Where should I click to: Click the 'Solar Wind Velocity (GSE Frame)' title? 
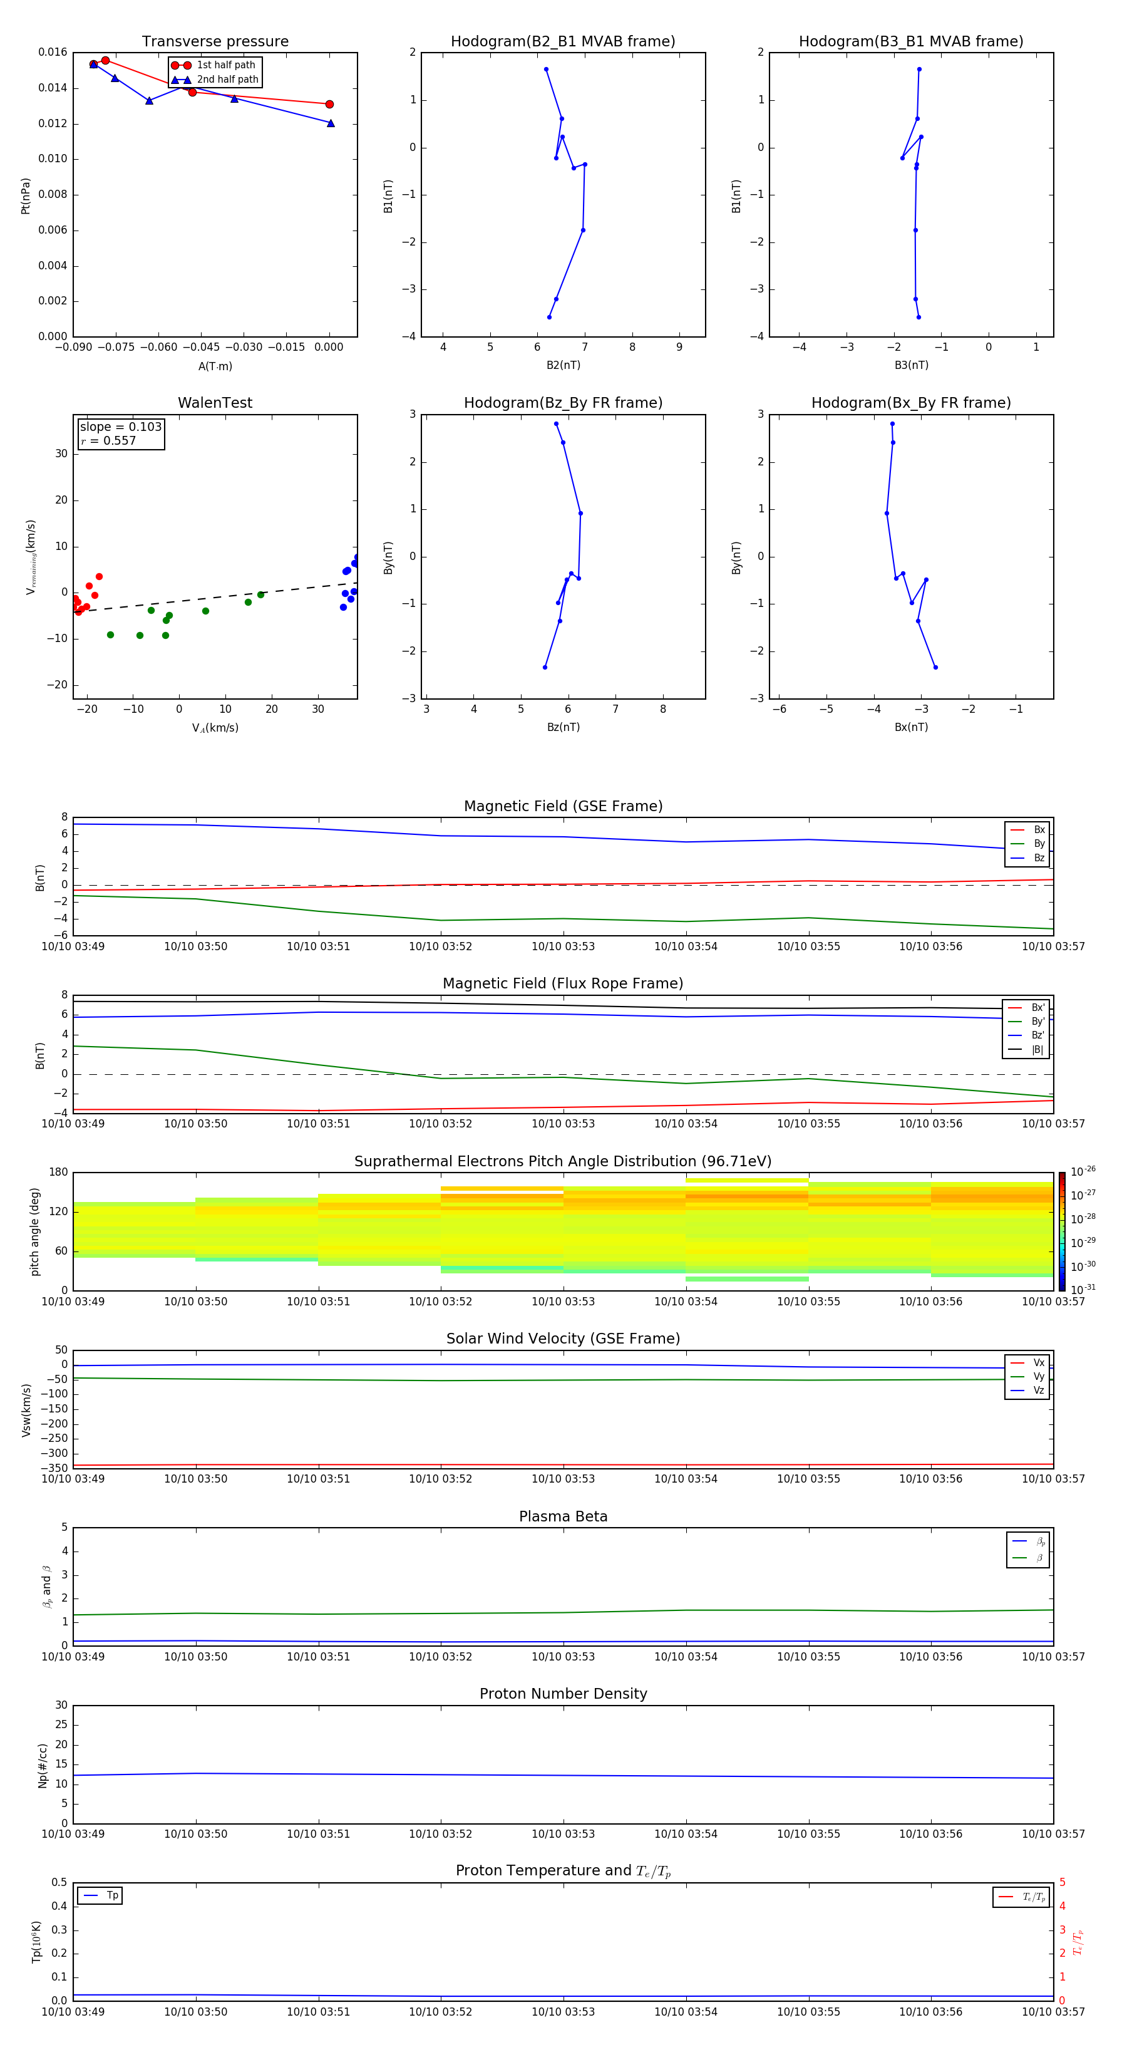click(x=563, y=1339)
